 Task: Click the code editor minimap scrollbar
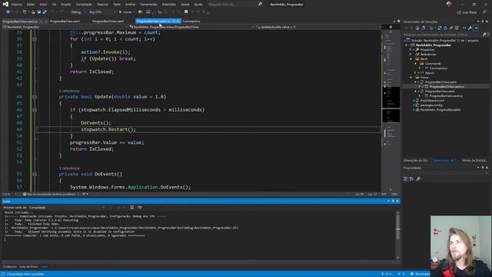click(x=391, y=110)
